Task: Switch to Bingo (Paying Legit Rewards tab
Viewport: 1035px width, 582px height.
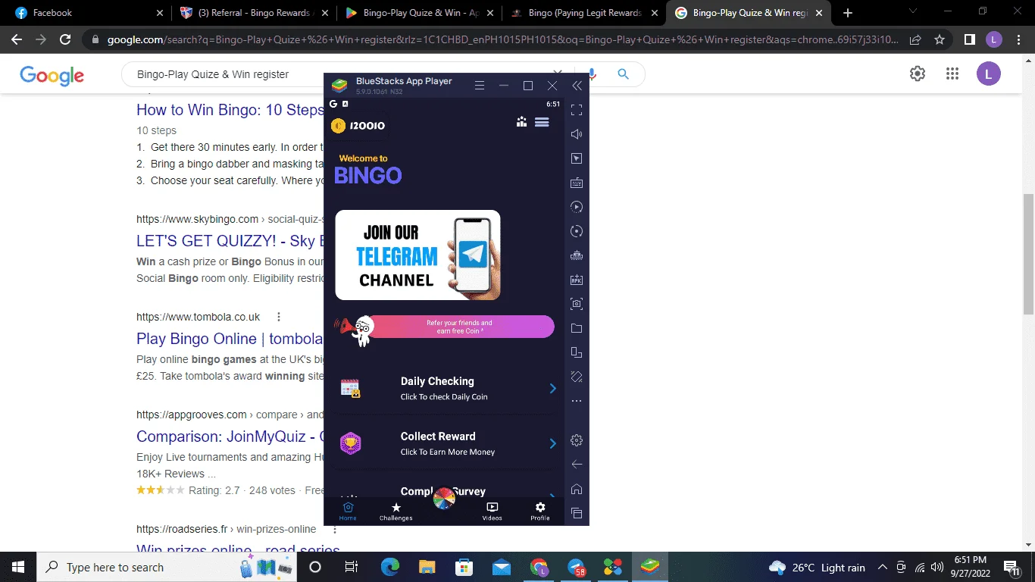Action: (x=584, y=13)
